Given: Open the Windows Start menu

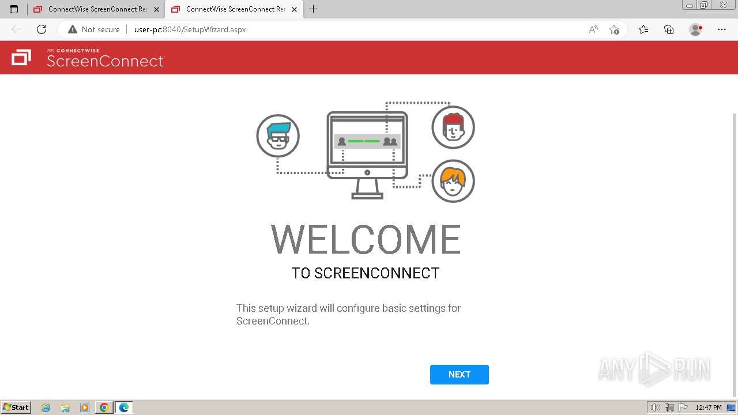Looking at the screenshot, I should pyautogui.click(x=16, y=408).
